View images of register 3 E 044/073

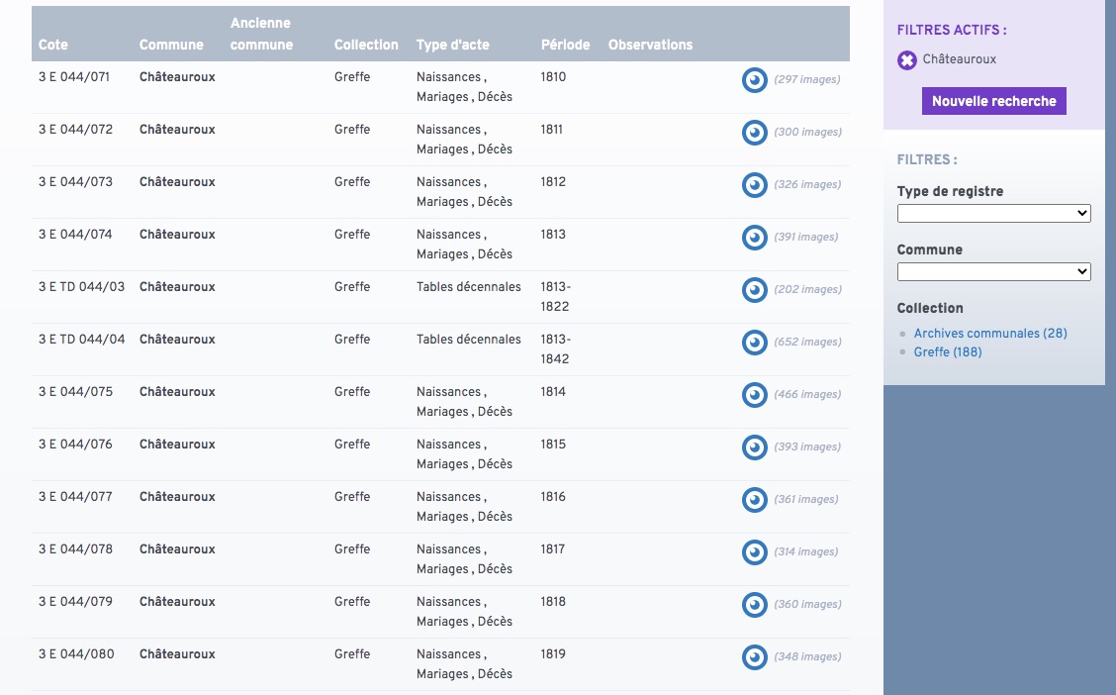(754, 185)
